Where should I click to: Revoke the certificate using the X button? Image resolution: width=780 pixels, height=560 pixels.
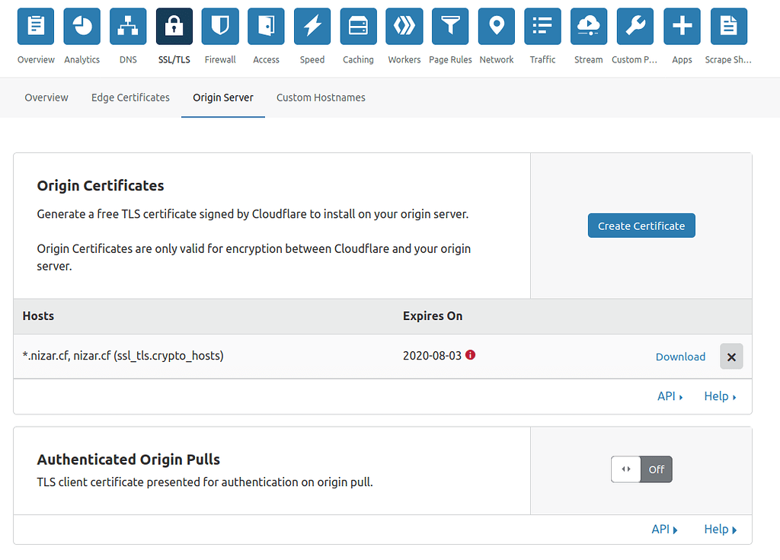click(731, 356)
